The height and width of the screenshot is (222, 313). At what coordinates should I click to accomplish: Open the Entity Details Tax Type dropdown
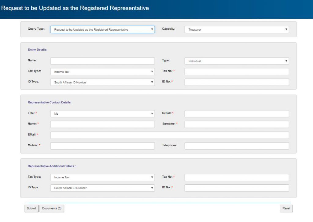click(102, 72)
